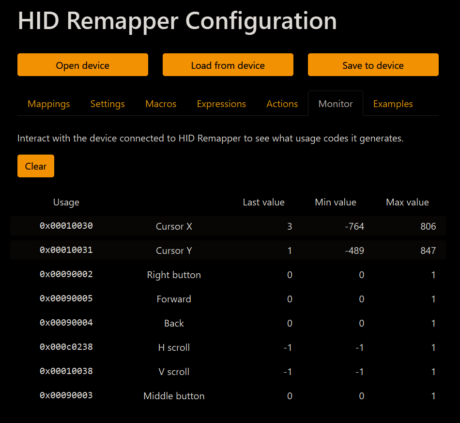
Task: Click Load from device
Action: click(228, 64)
